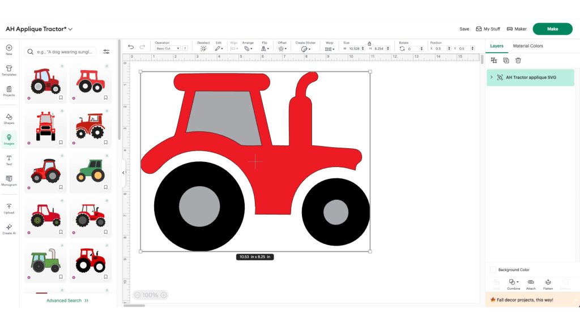The width and height of the screenshot is (580, 326).
Task: Open the Create Sticker tool
Action: (x=305, y=48)
